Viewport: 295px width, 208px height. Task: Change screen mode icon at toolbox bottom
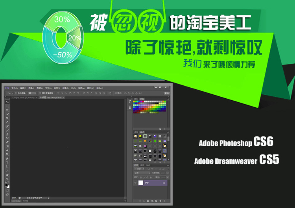7,195
